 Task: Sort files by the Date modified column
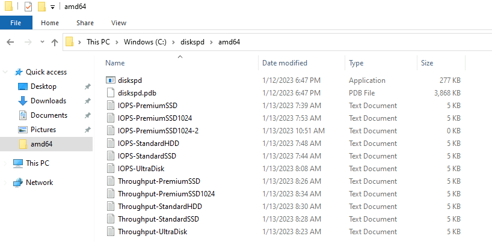pyautogui.click(x=284, y=63)
